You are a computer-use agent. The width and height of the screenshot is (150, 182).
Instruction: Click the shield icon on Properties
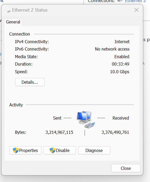(16, 150)
